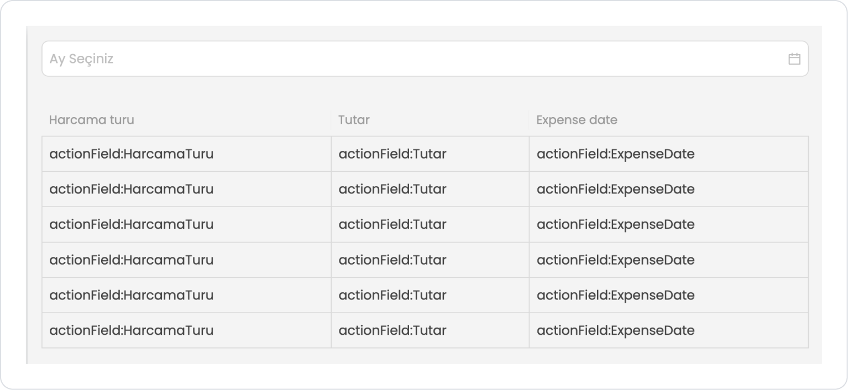The image size is (848, 390).
Task: Click the first row's ExpenseDate cell
Action: tap(615, 154)
